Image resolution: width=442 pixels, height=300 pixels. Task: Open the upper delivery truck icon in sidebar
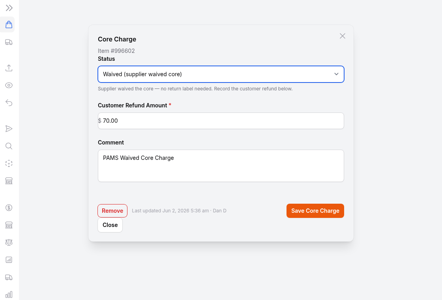tap(9, 42)
